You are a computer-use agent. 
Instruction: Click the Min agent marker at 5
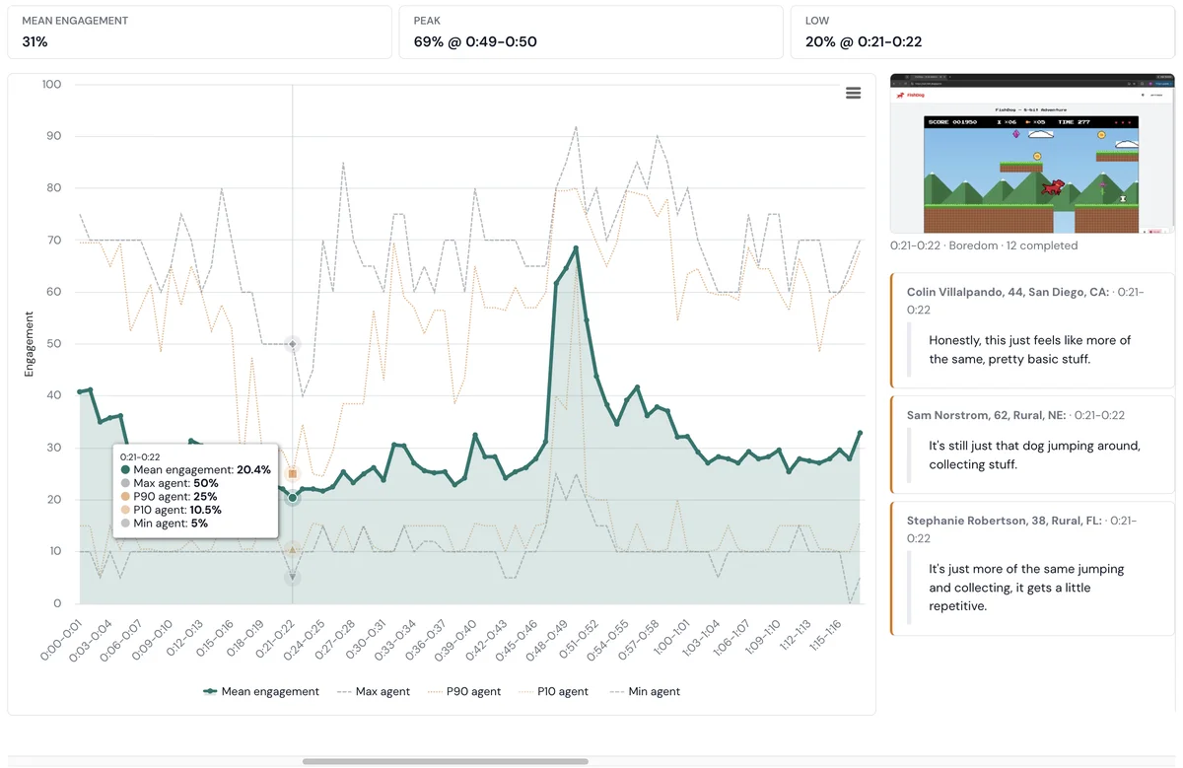click(x=292, y=578)
